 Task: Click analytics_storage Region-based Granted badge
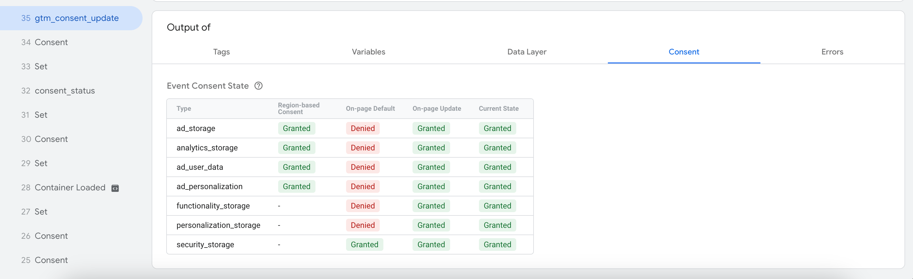[x=296, y=148]
